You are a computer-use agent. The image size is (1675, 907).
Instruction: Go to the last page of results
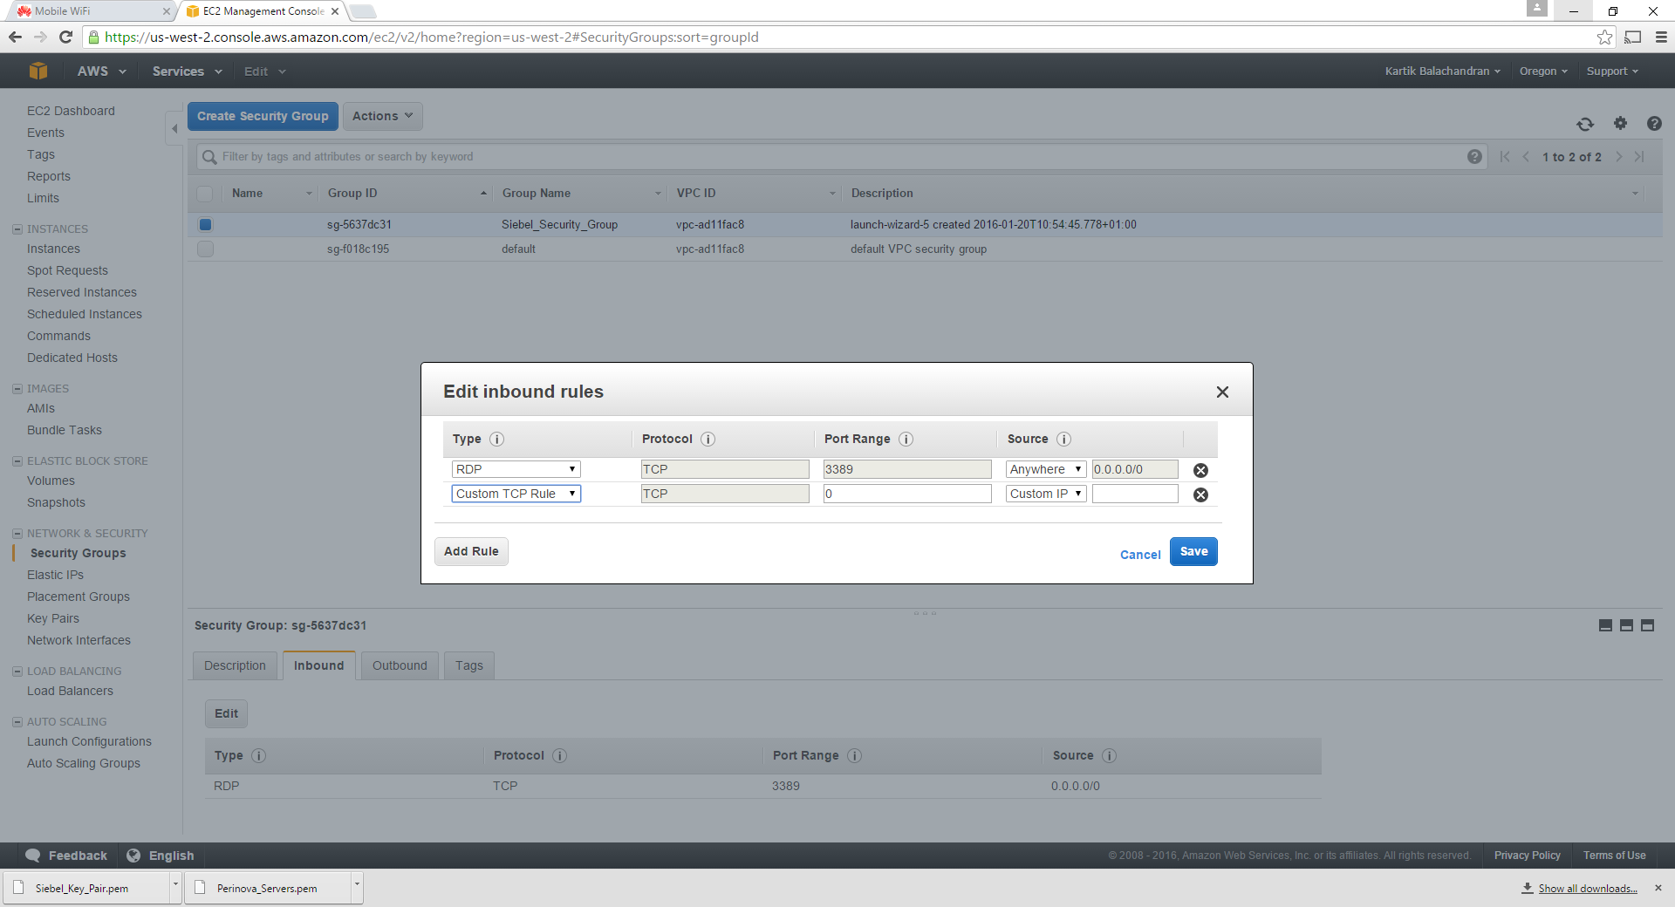pos(1639,157)
